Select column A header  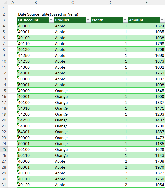click(x=13, y=3)
